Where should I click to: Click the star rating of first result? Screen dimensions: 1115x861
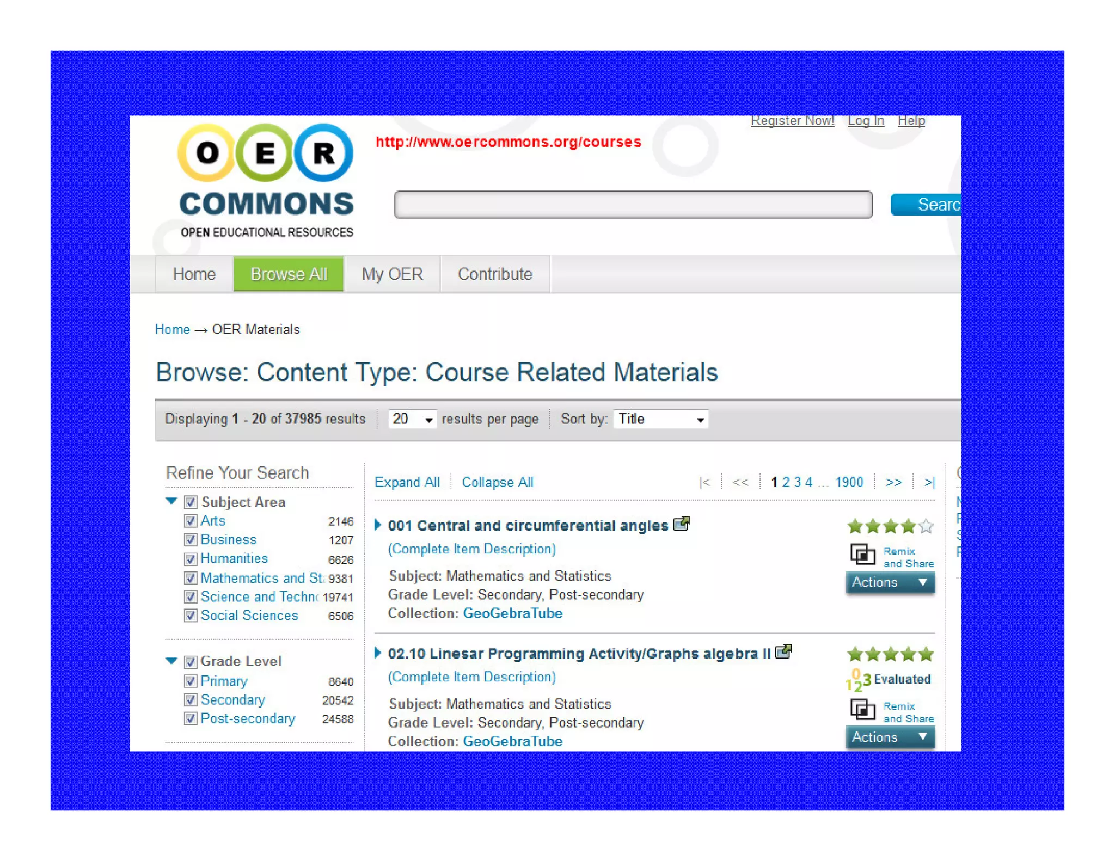(890, 526)
